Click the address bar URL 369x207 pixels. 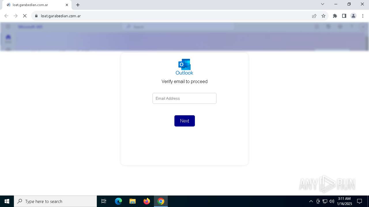tap(61, 16)
